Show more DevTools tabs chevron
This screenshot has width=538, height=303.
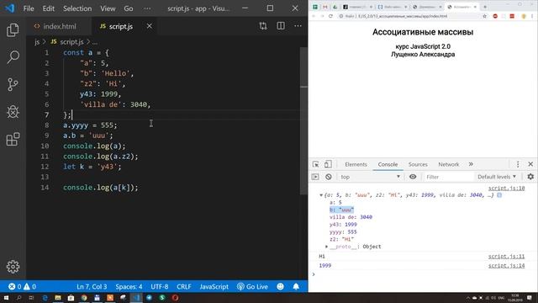coord(471,164)
